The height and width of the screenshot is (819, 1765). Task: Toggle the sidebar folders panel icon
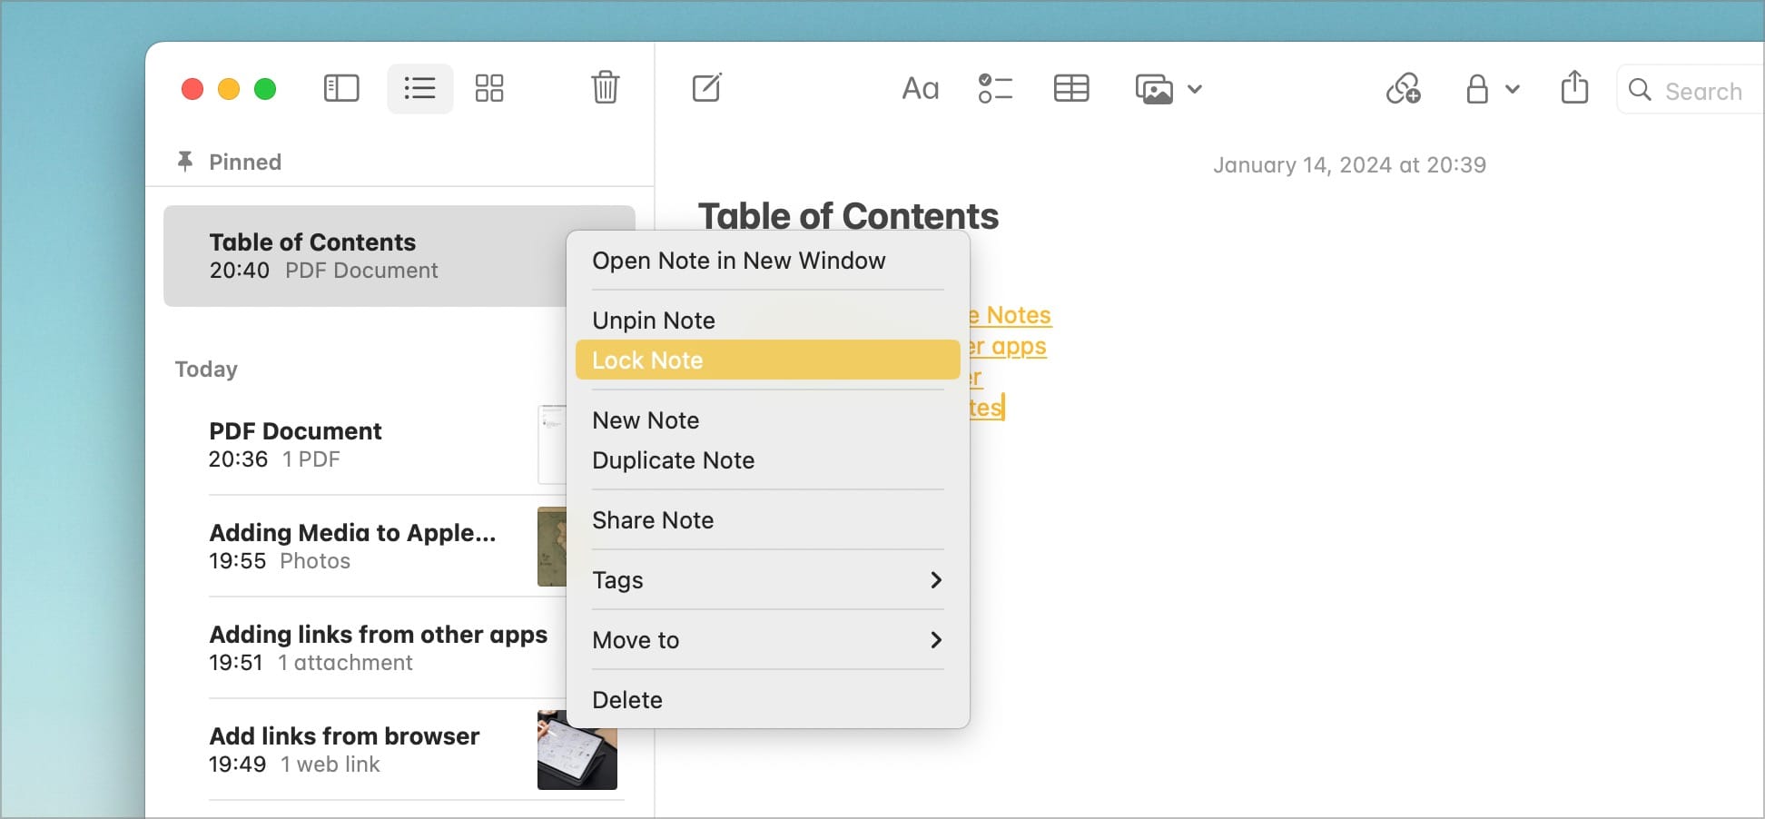341,88
